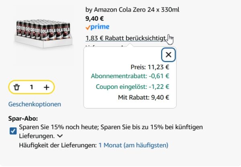Screen dimensions: 241x167
Task: Click the green 'Abonnementrabatt: -0,61 €' line
Action: tap(130, 76)
